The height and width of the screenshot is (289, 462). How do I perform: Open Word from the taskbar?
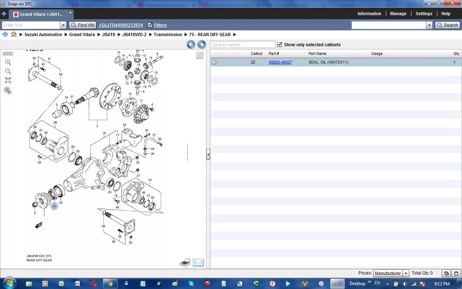pyautogui.click(x=77, y=284)
